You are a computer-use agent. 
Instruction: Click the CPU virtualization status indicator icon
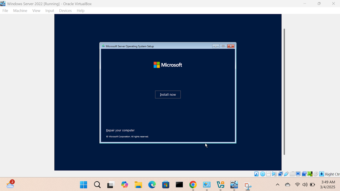pos(310,174)
